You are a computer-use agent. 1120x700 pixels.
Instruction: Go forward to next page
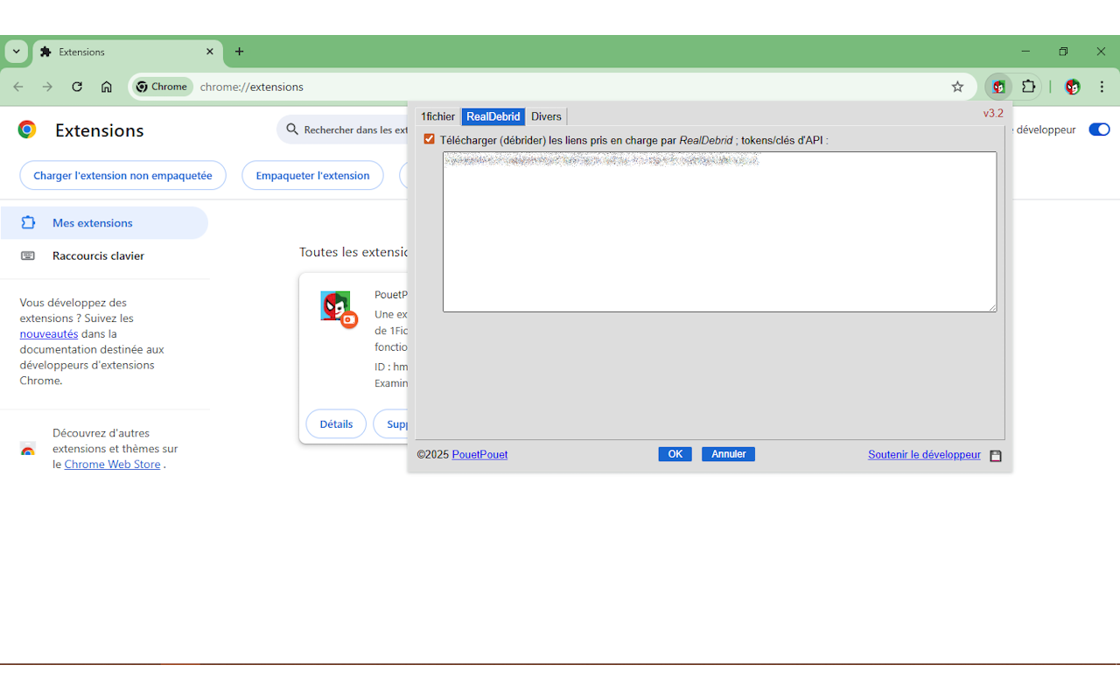pyautogui.click(x=47, y=87)
